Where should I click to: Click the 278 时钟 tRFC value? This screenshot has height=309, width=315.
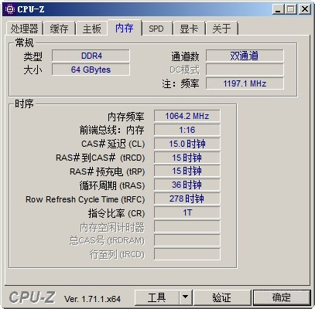coord(187,199)
